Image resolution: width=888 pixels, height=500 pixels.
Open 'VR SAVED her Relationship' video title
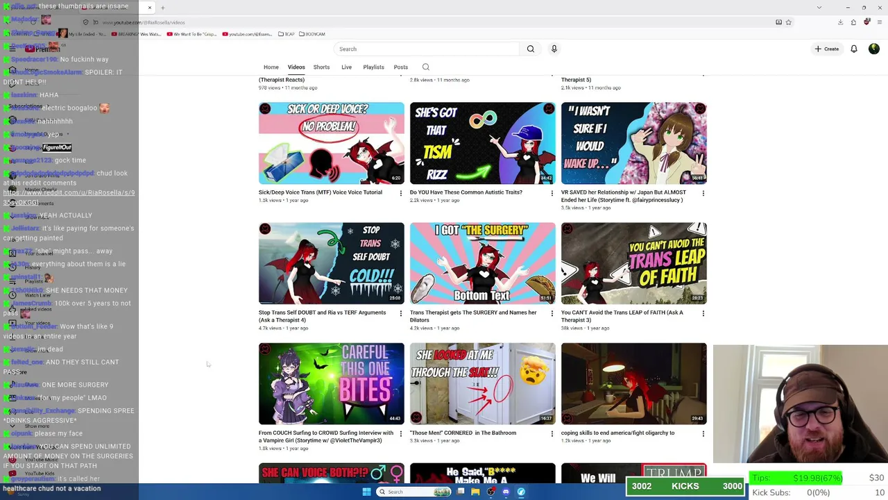[x=624, y=196]
